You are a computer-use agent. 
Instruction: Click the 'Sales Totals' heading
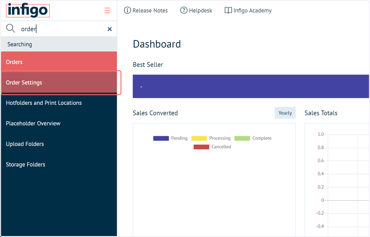point(321,113)
